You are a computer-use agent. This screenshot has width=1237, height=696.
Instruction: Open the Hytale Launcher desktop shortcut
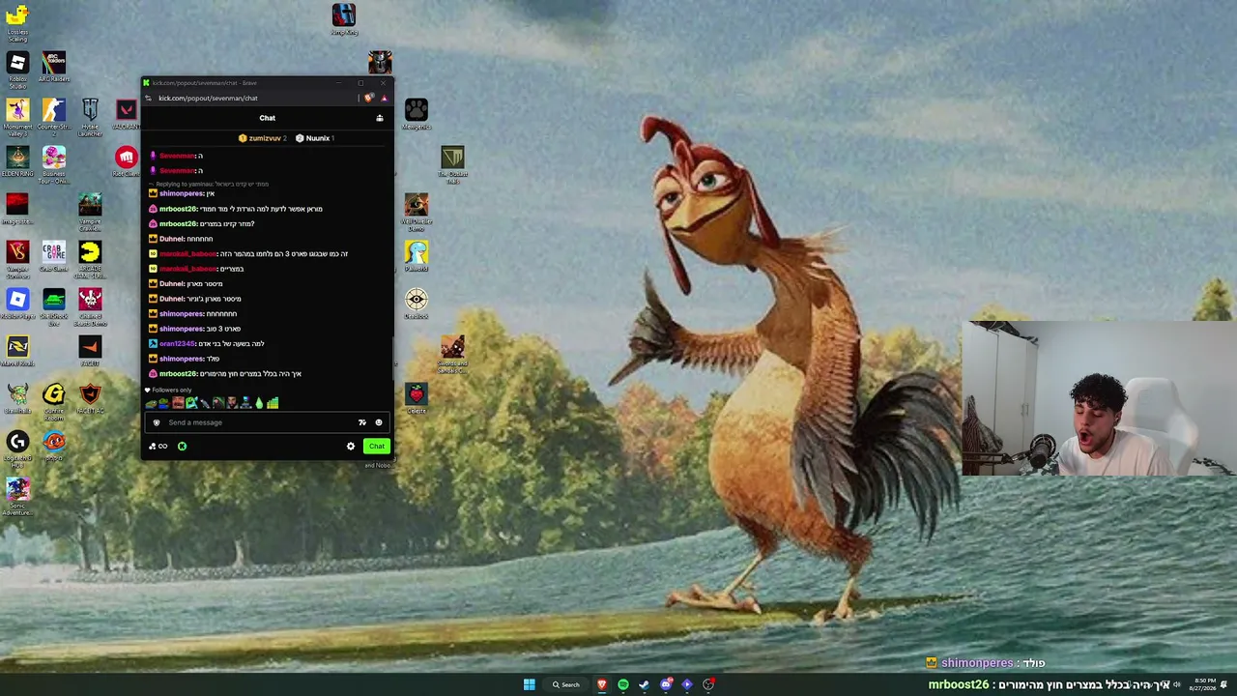(90, 117)
